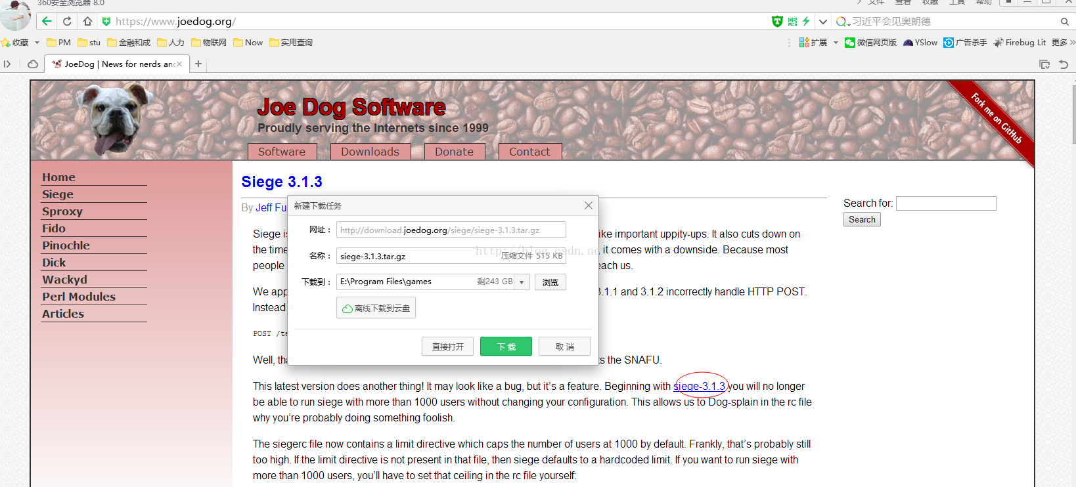
Task: Close the JoeDog tab
Action: (179, 64)
